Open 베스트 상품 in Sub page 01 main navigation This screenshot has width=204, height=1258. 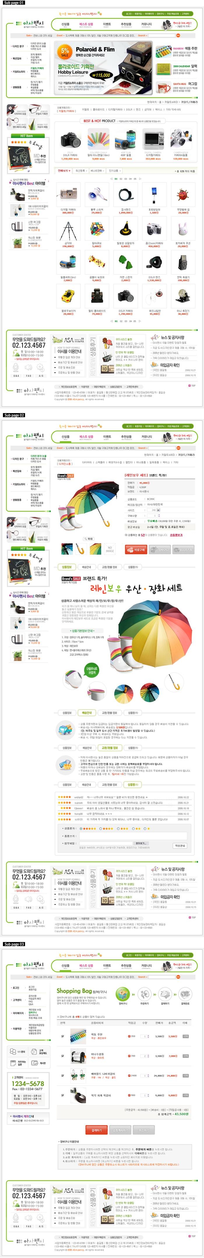pos(86,24)
